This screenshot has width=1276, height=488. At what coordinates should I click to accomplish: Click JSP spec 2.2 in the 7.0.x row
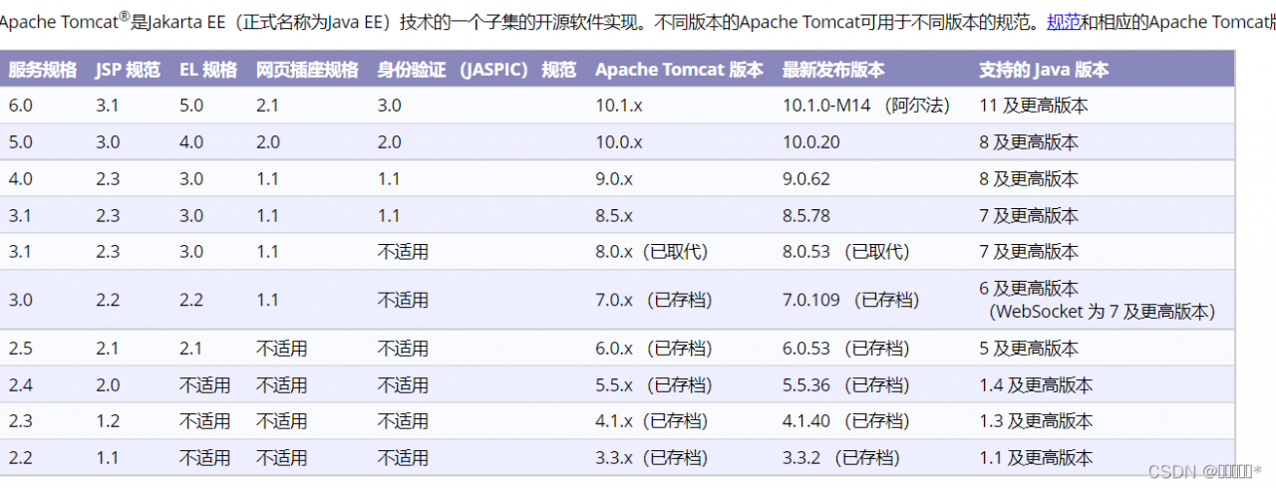(108, 300)
